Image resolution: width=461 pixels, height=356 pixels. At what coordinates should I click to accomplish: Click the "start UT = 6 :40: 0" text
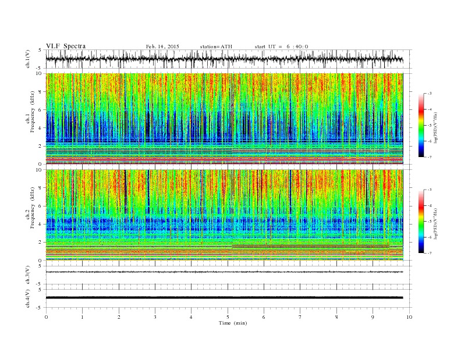click(281, 47)
